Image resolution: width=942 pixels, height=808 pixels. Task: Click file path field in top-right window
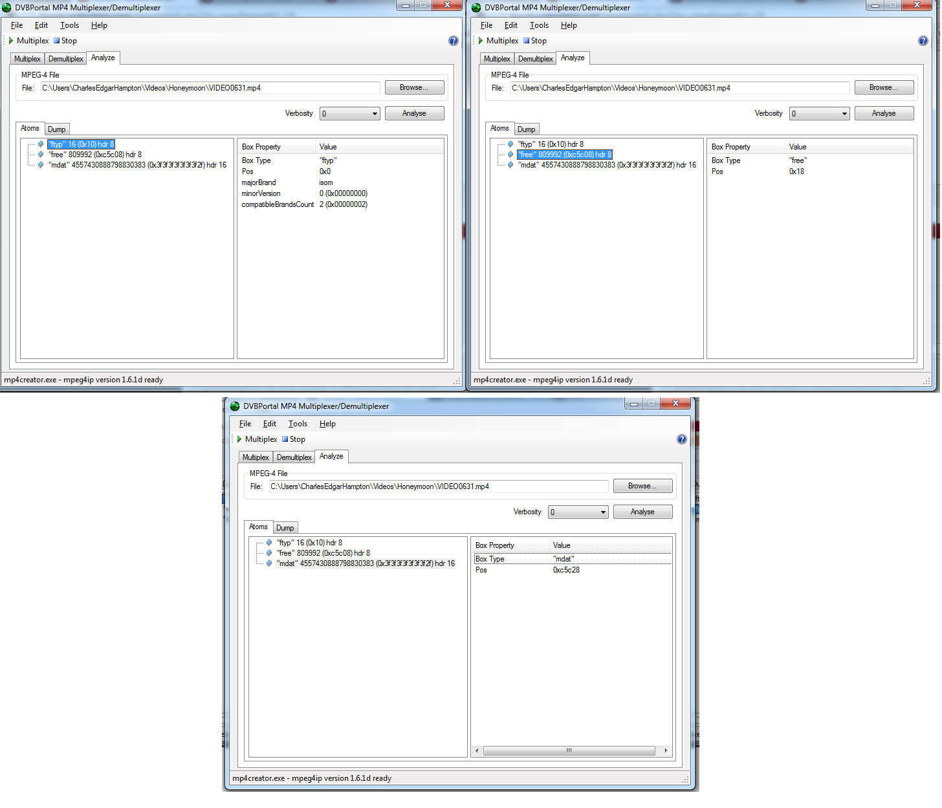point(680,88)
